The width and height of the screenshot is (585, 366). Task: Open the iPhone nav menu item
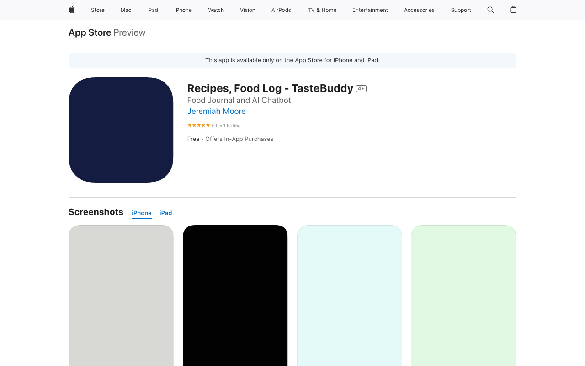(x=183, y=10)
